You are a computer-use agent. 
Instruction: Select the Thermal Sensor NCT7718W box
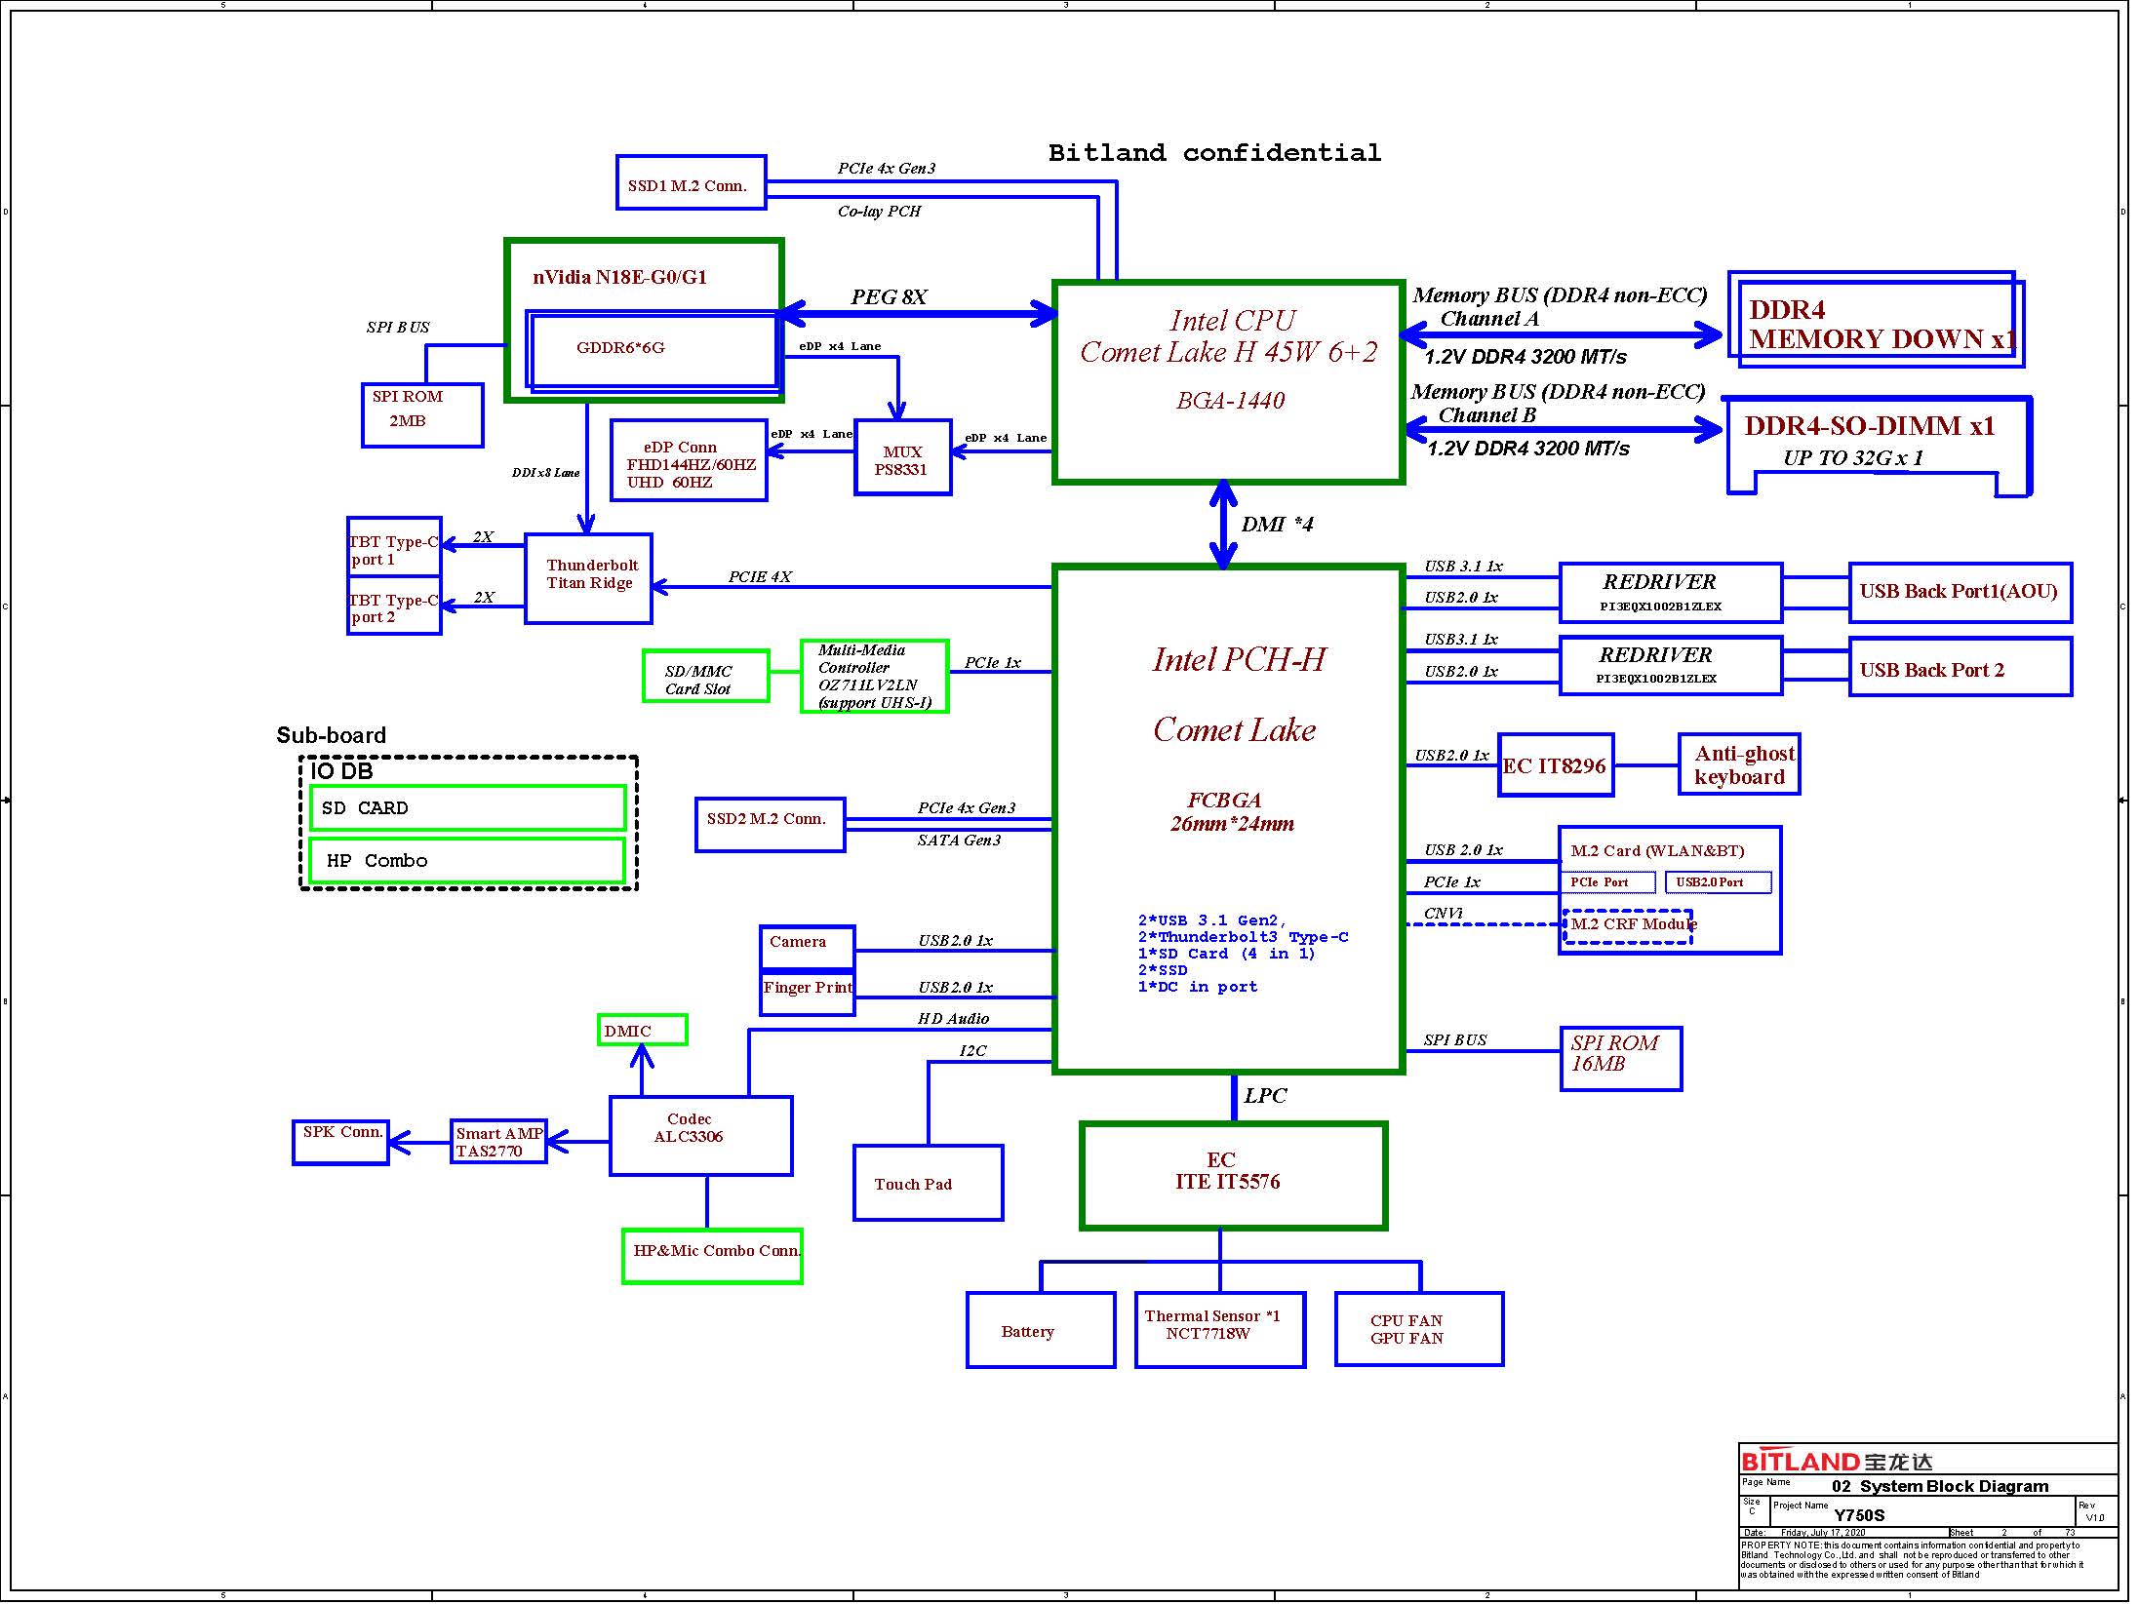point(1219,1329)
